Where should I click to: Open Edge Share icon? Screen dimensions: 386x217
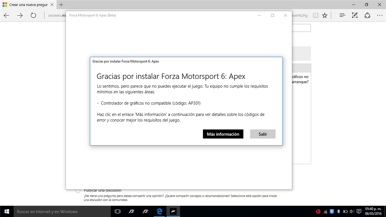tap(367, 15)
